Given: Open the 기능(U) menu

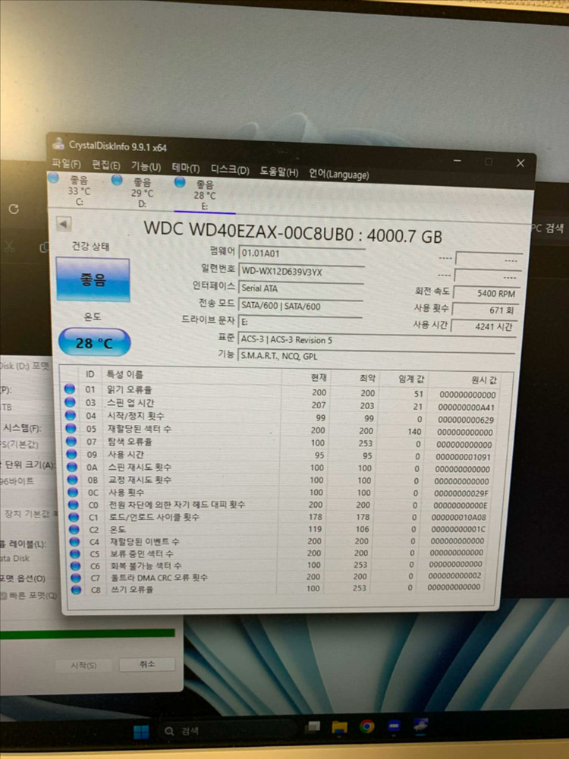Looking at the screenshot, I should (146, 166).
